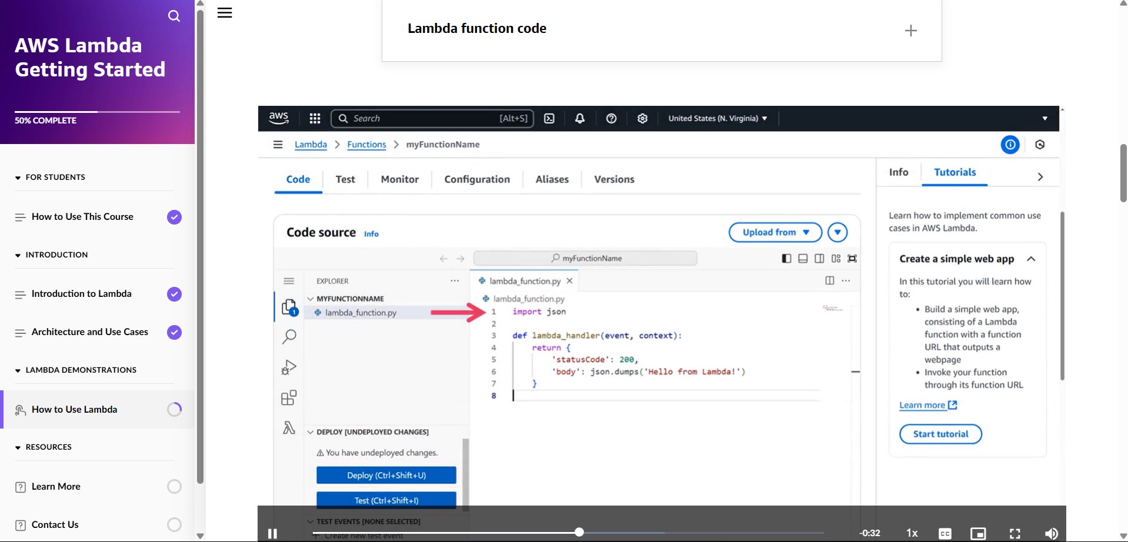Click completion checkmark for Architecture and Use Cases
Screen dimensions: 1128x542
[x=174, y=333]
